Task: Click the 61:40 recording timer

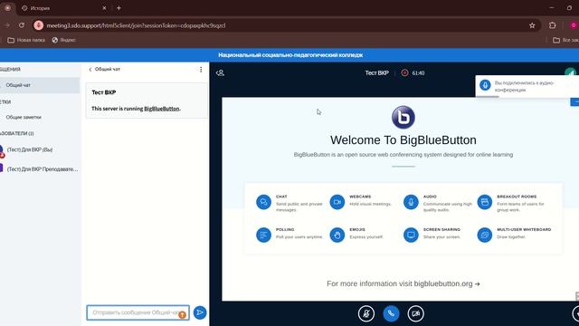Action: pos(418,73)
